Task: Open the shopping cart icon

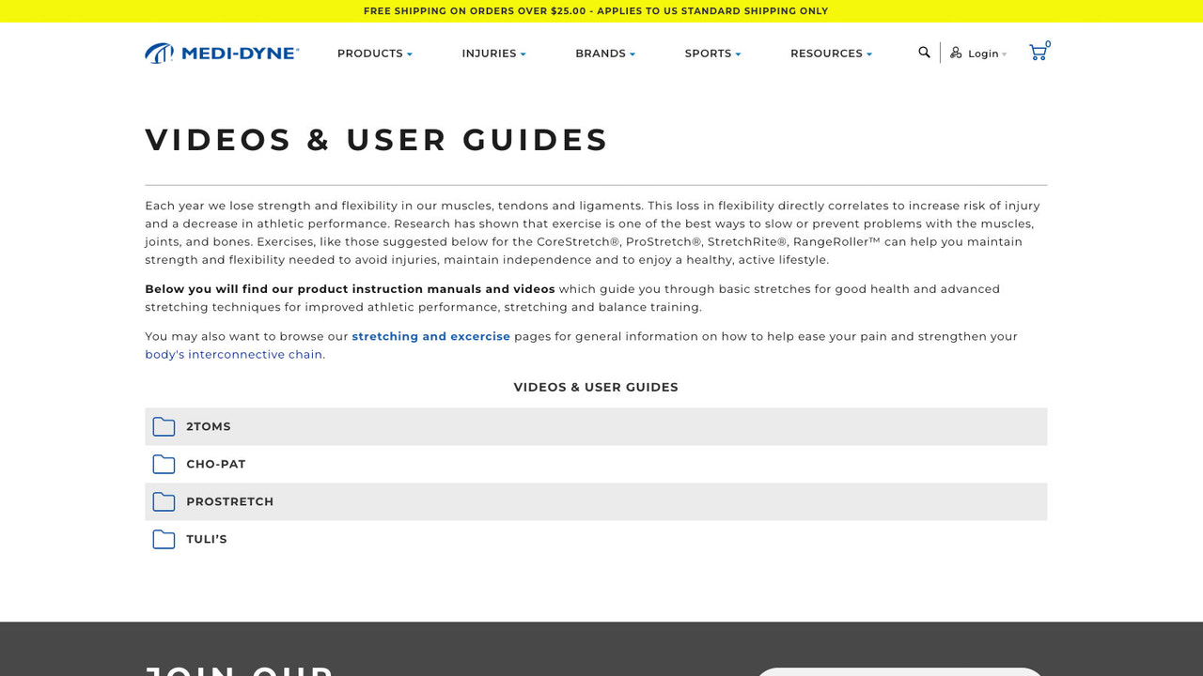Action: 1038,52
